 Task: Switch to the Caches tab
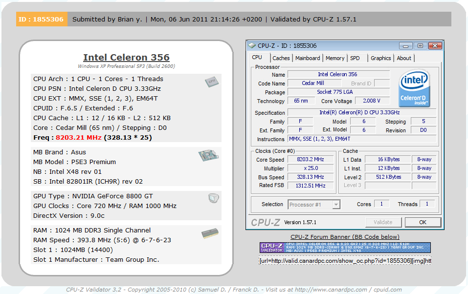pos(281,58)
